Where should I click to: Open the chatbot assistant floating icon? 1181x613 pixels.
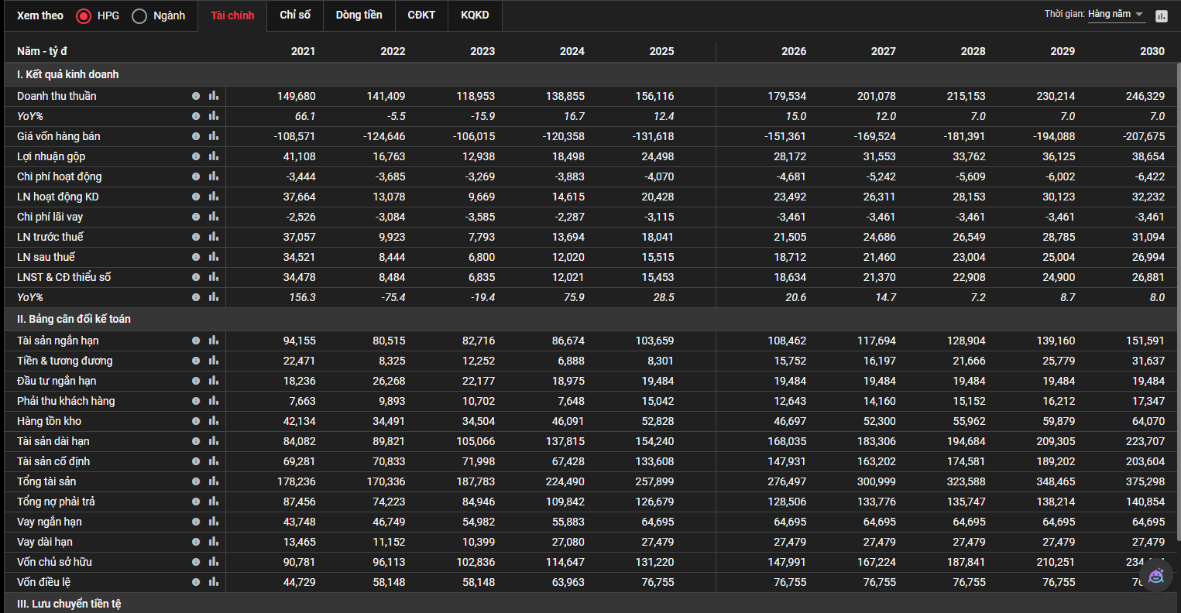[1156, 576]
